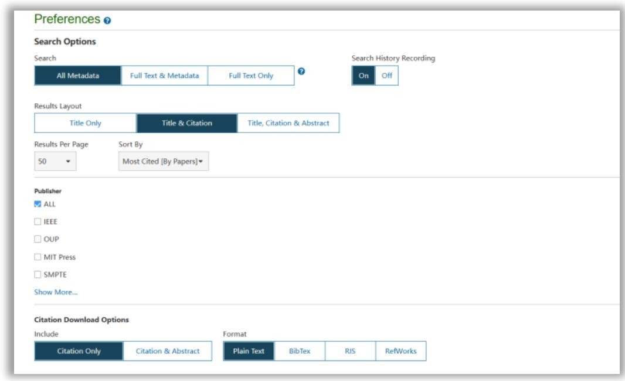625x381 pixels.
Task: Uncheck the ALL publisher checkbox
Action: pos(38,204)
